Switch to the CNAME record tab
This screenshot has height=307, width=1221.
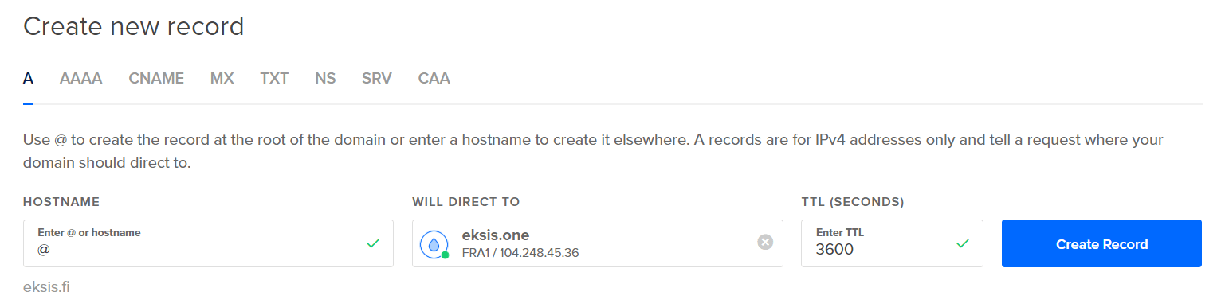pyautogui.click(x=156, y=79)
